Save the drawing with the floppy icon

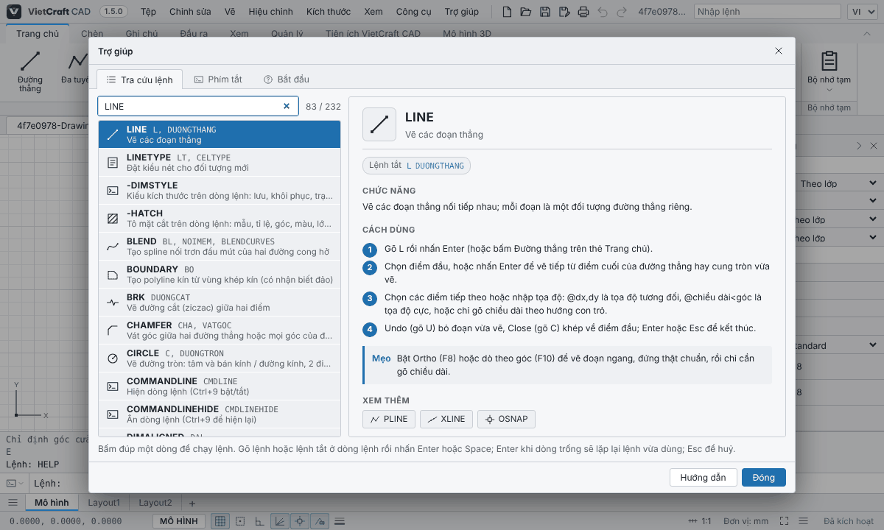545,12
